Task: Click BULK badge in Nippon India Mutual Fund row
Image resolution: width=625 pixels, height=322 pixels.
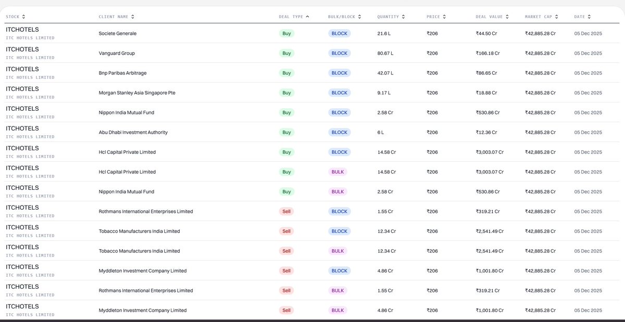Action: (337, 191)
